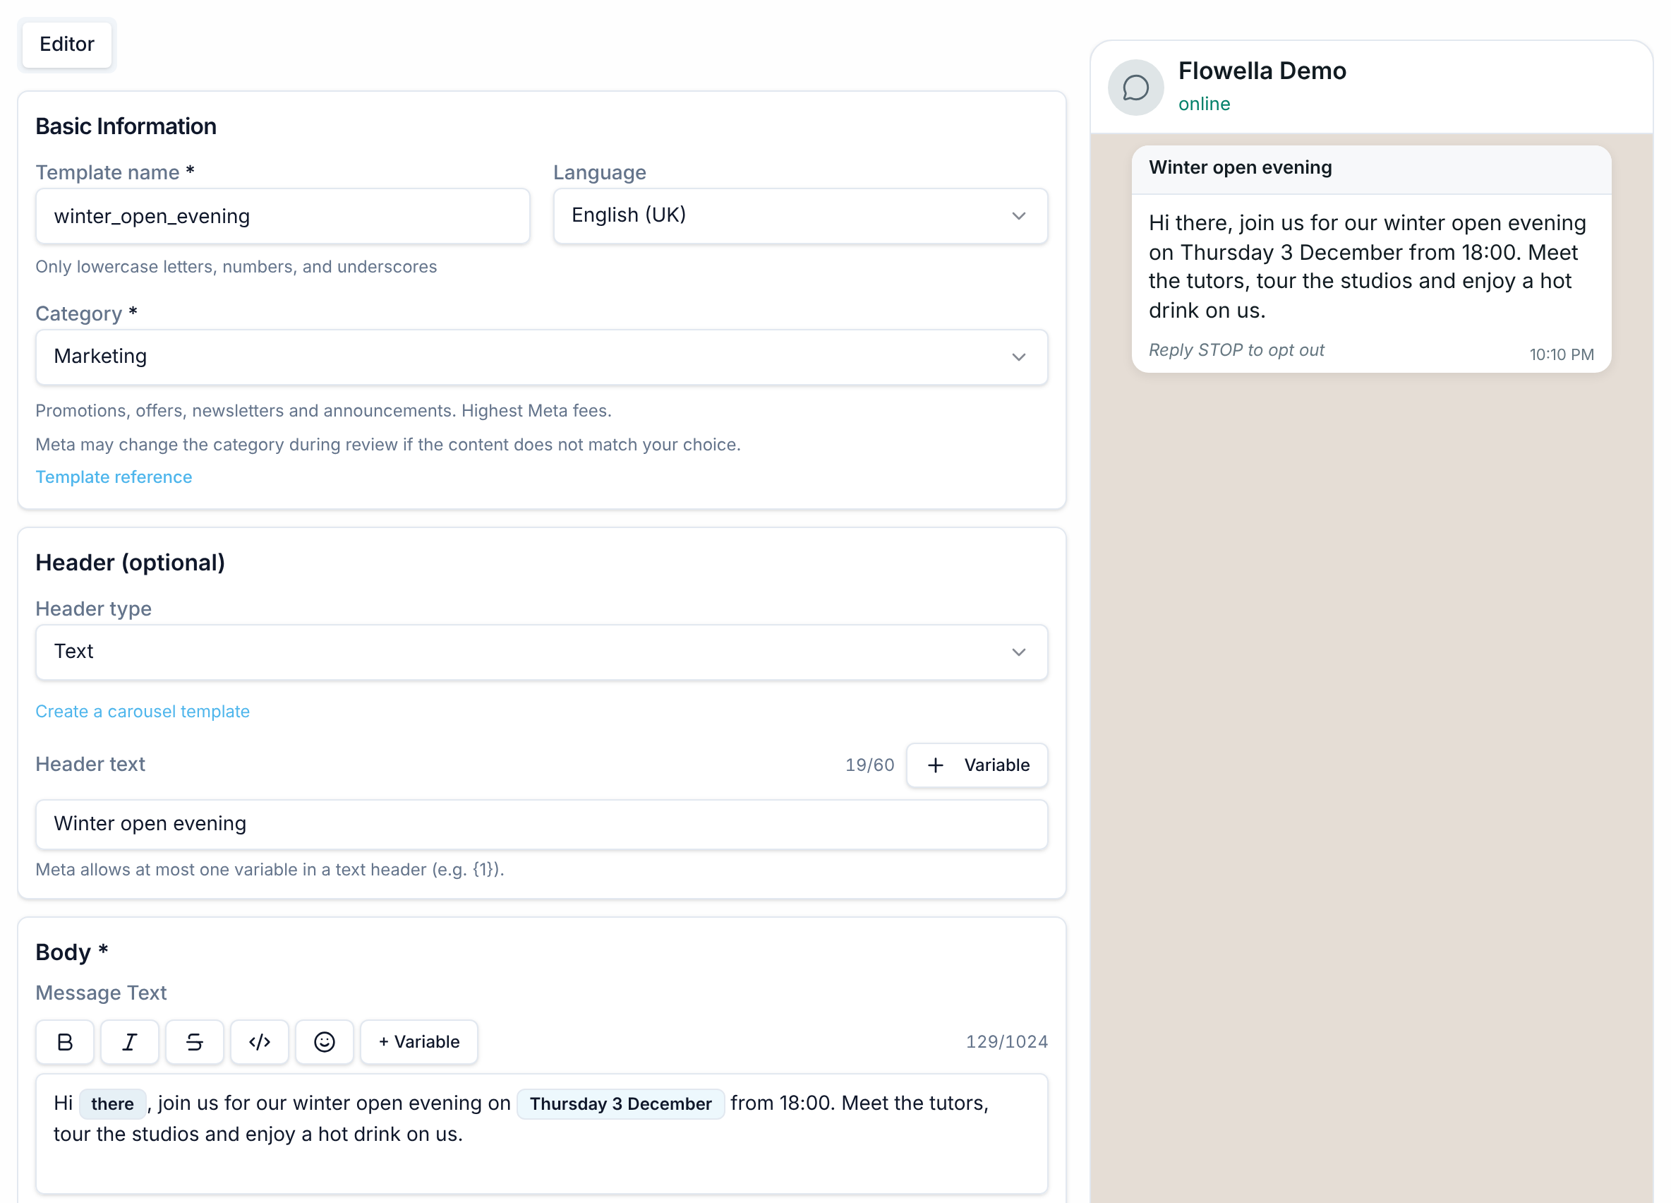
Task: Open the emoji picker
Action: click(x=324, y=1041)
